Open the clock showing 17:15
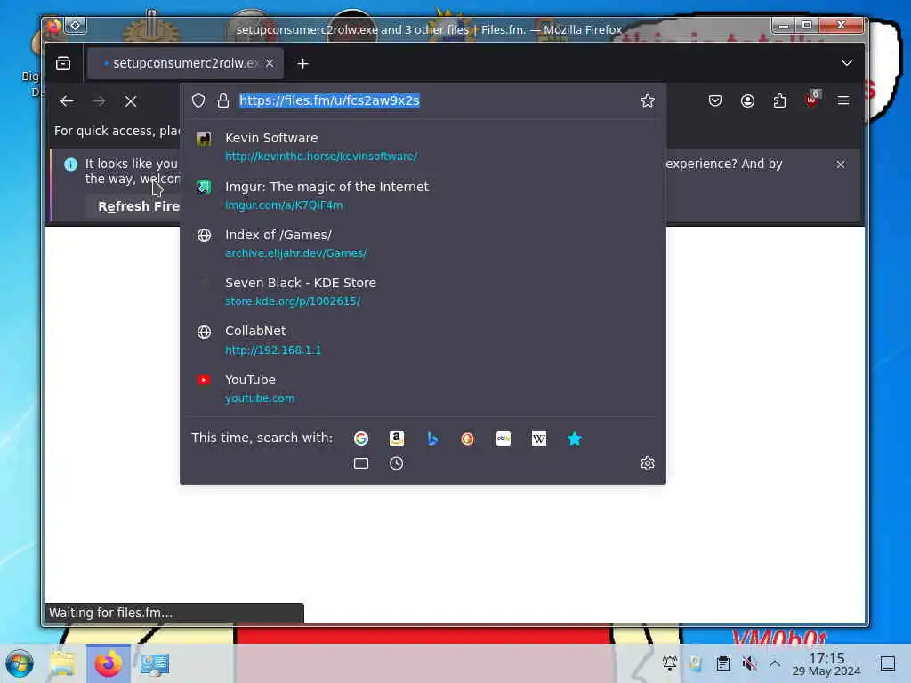 pos(826,663)
